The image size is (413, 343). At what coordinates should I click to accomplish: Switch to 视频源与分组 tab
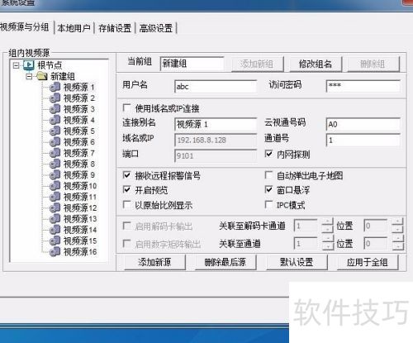25,27
